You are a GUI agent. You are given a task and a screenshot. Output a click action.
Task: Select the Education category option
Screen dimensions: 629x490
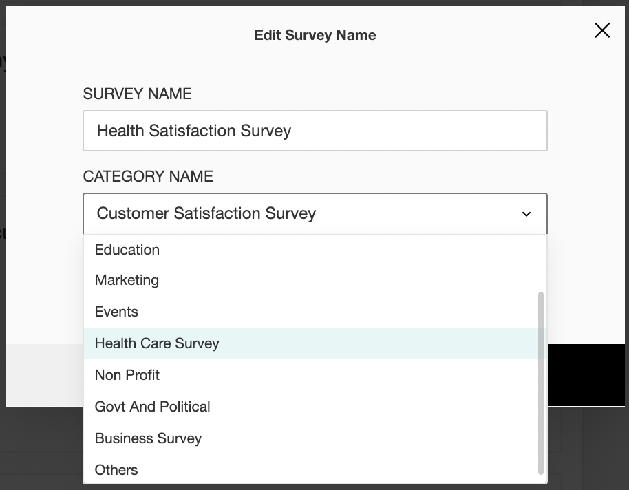(x=127, y=250)
